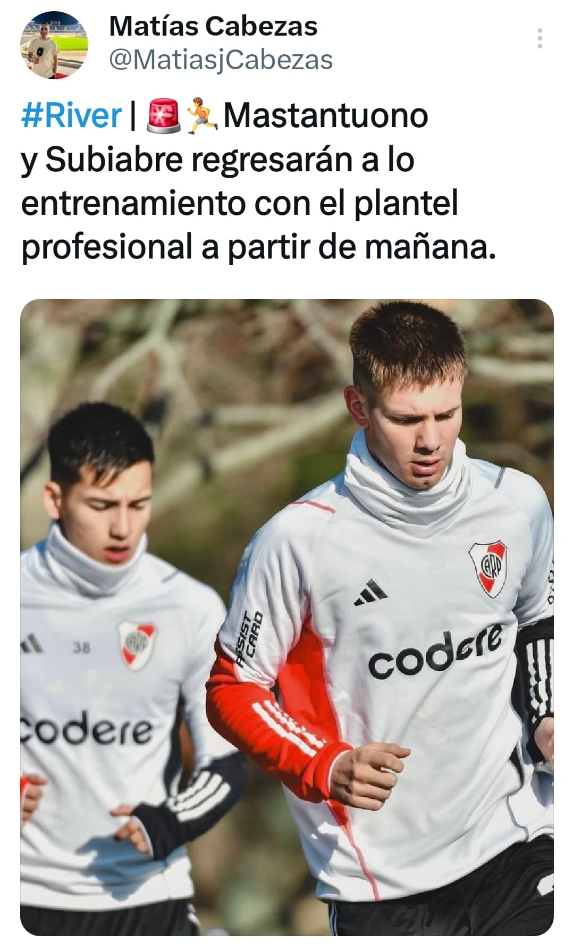Click the River Plate crest on left jersey

pos(137,644)
